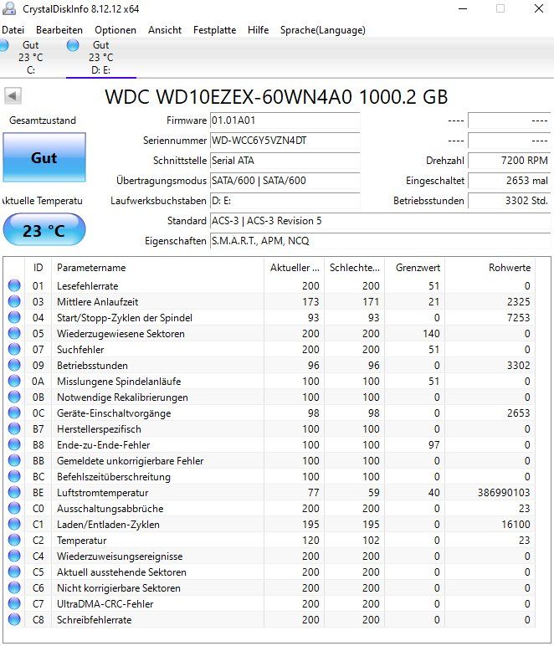554x646 pixels.
Task: Click status orb of Misslungene Spindelanläufe row
Action: click(14, 381)
